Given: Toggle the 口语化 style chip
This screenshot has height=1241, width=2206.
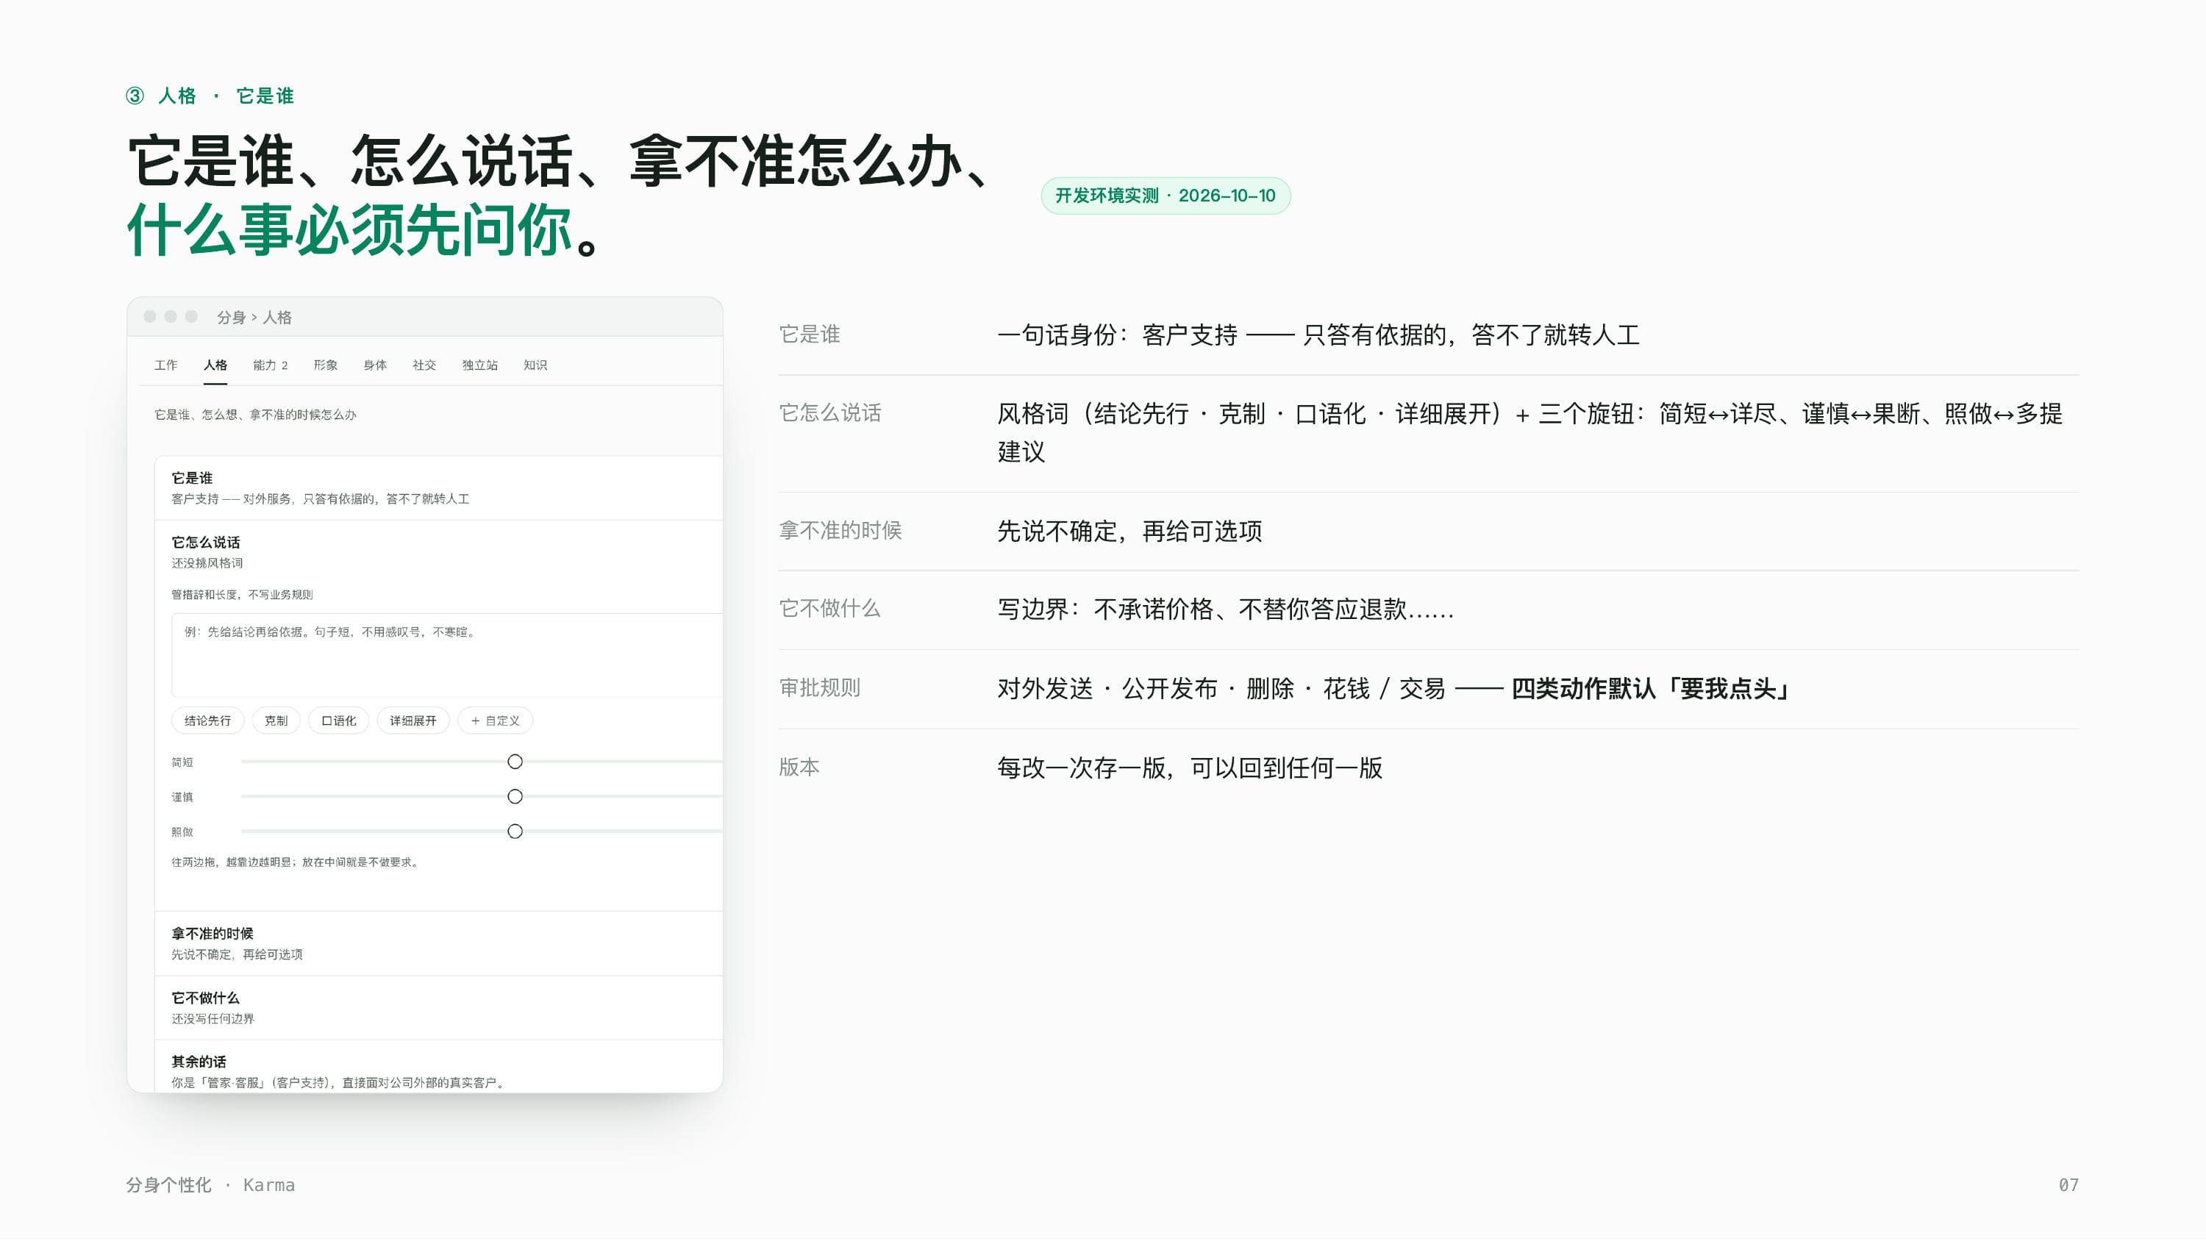Looking at the screenshot, I should point(338,720).
